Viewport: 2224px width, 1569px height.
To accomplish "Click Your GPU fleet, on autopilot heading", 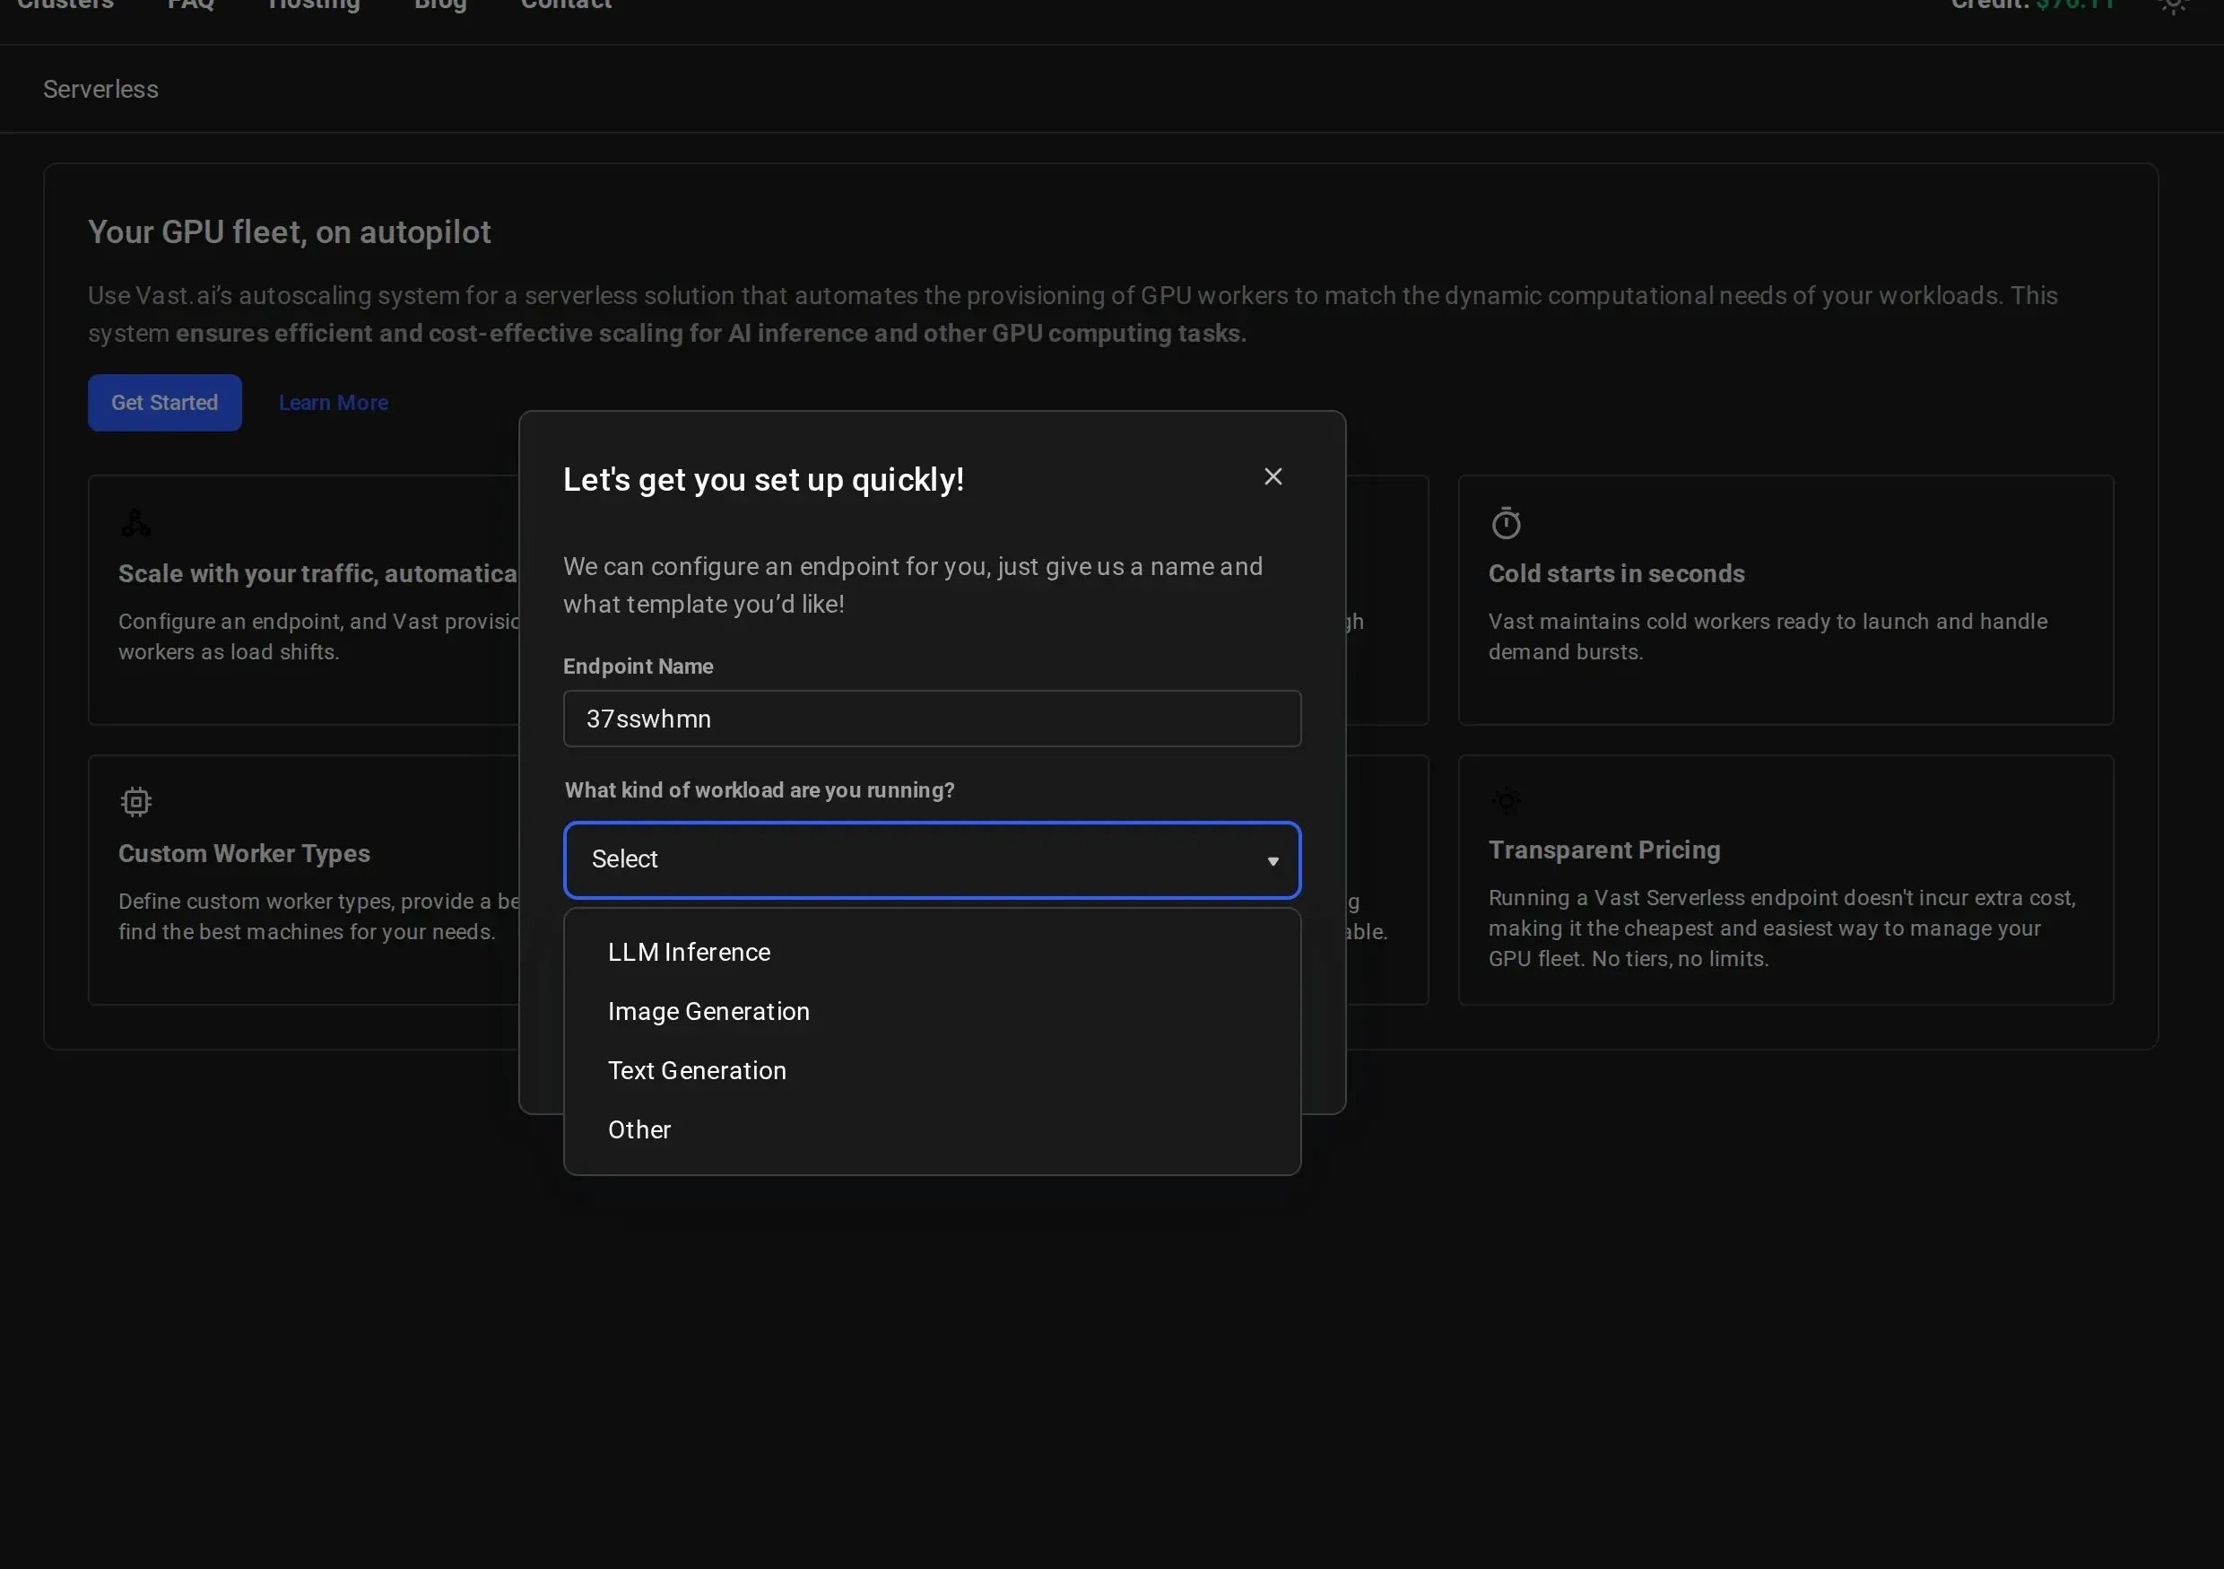I will coord(290,232).
